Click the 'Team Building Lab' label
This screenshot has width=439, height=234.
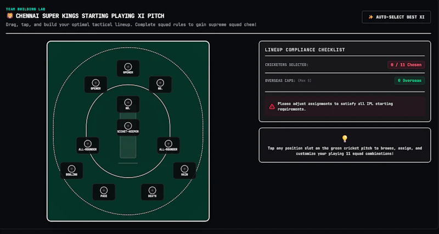tap(25, 9)
